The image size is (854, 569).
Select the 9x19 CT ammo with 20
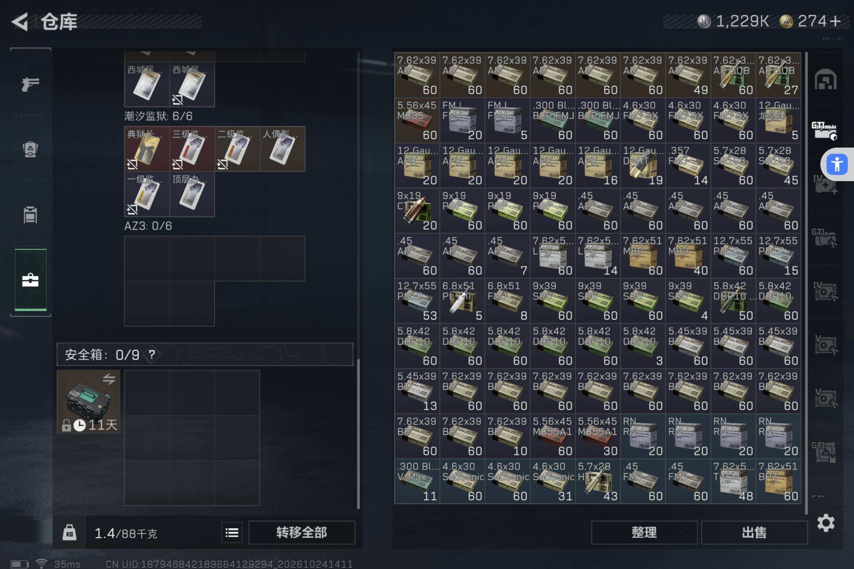pyautogui.click(x=417, y=210)
